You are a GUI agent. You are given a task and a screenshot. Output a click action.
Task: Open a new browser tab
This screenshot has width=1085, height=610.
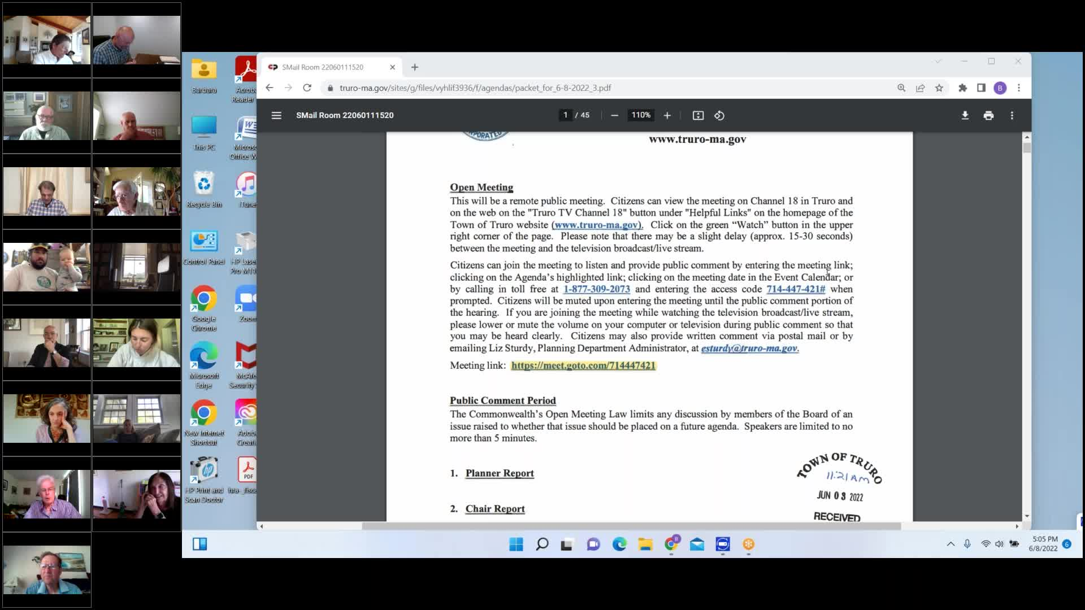click(x=414, y=67)
